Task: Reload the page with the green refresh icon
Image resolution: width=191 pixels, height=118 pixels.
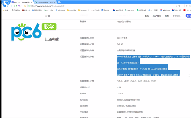Action: [16, 6]
